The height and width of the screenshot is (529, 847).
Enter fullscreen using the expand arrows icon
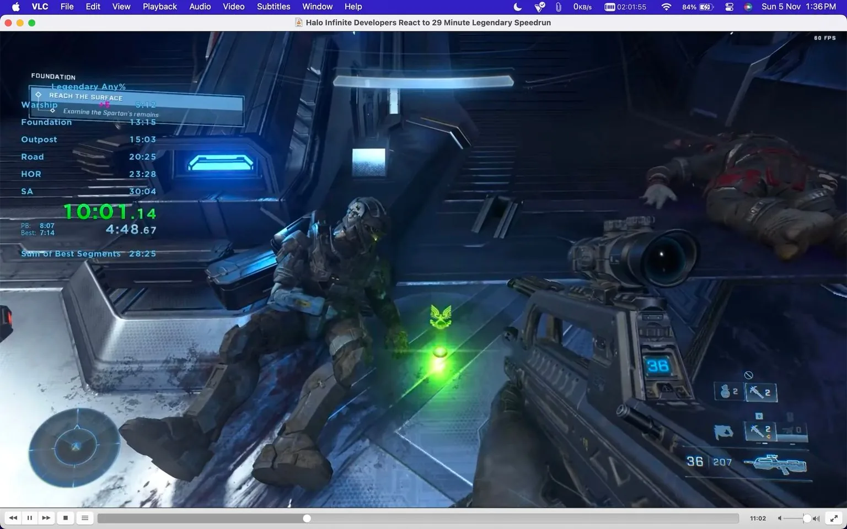(x=833, y=518)
